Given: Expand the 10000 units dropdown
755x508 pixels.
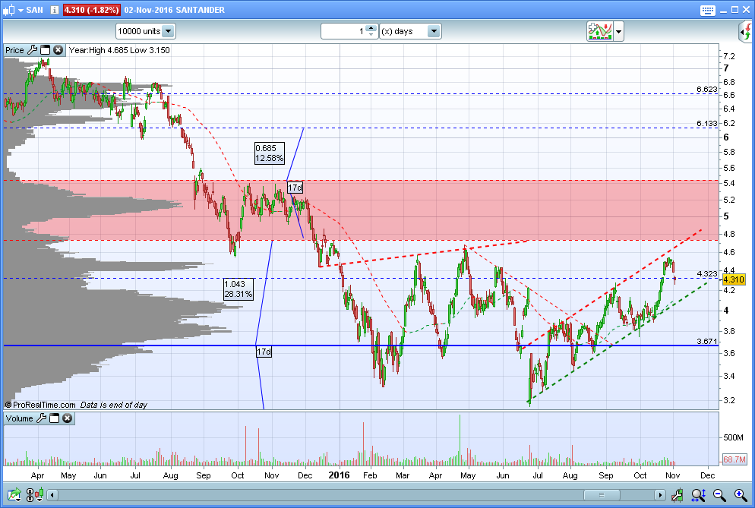Looking at the screenshot, I should (x=168, y=31).
